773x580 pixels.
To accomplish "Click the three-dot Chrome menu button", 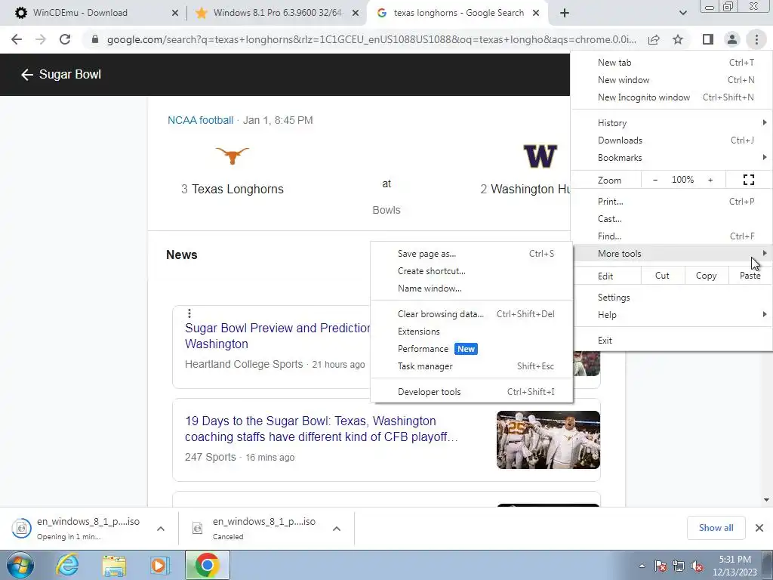I will (756, 39).
